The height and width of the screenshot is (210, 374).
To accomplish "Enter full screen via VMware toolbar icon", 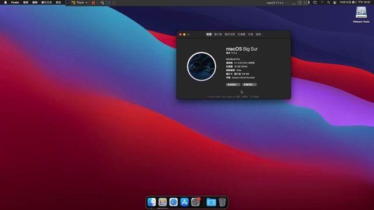I will pyautogui.click(x=108, y=2).
